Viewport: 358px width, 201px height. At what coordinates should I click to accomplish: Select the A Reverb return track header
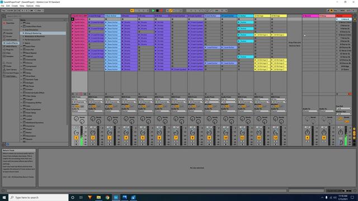point(310,16)
